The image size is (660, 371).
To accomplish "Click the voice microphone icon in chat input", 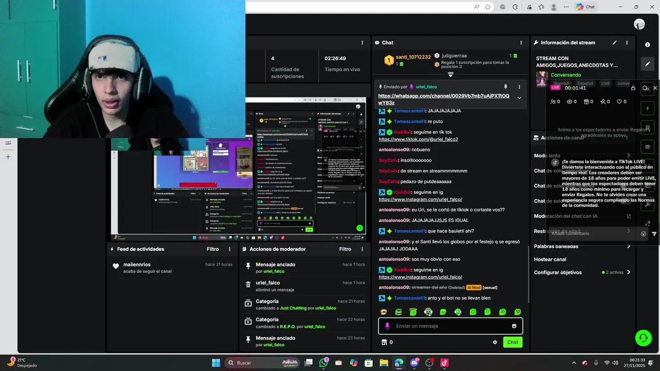I will point(388,326).
